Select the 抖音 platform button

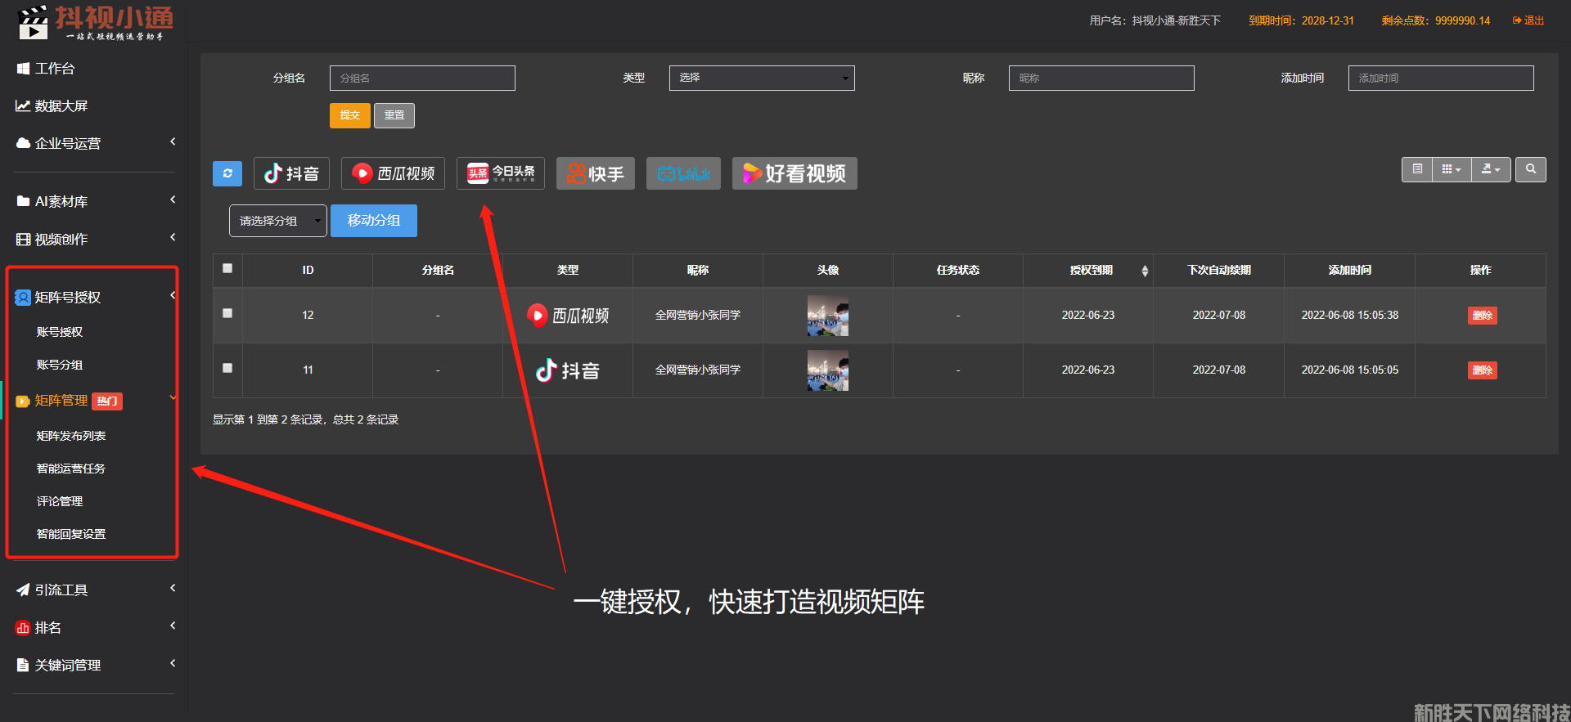291,173
